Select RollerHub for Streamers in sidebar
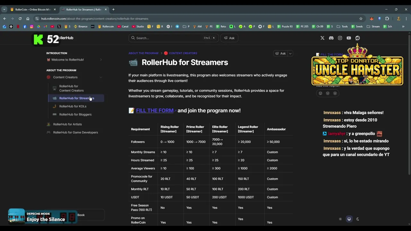Screen dimensions: 411x231 (x=76, y=98)
